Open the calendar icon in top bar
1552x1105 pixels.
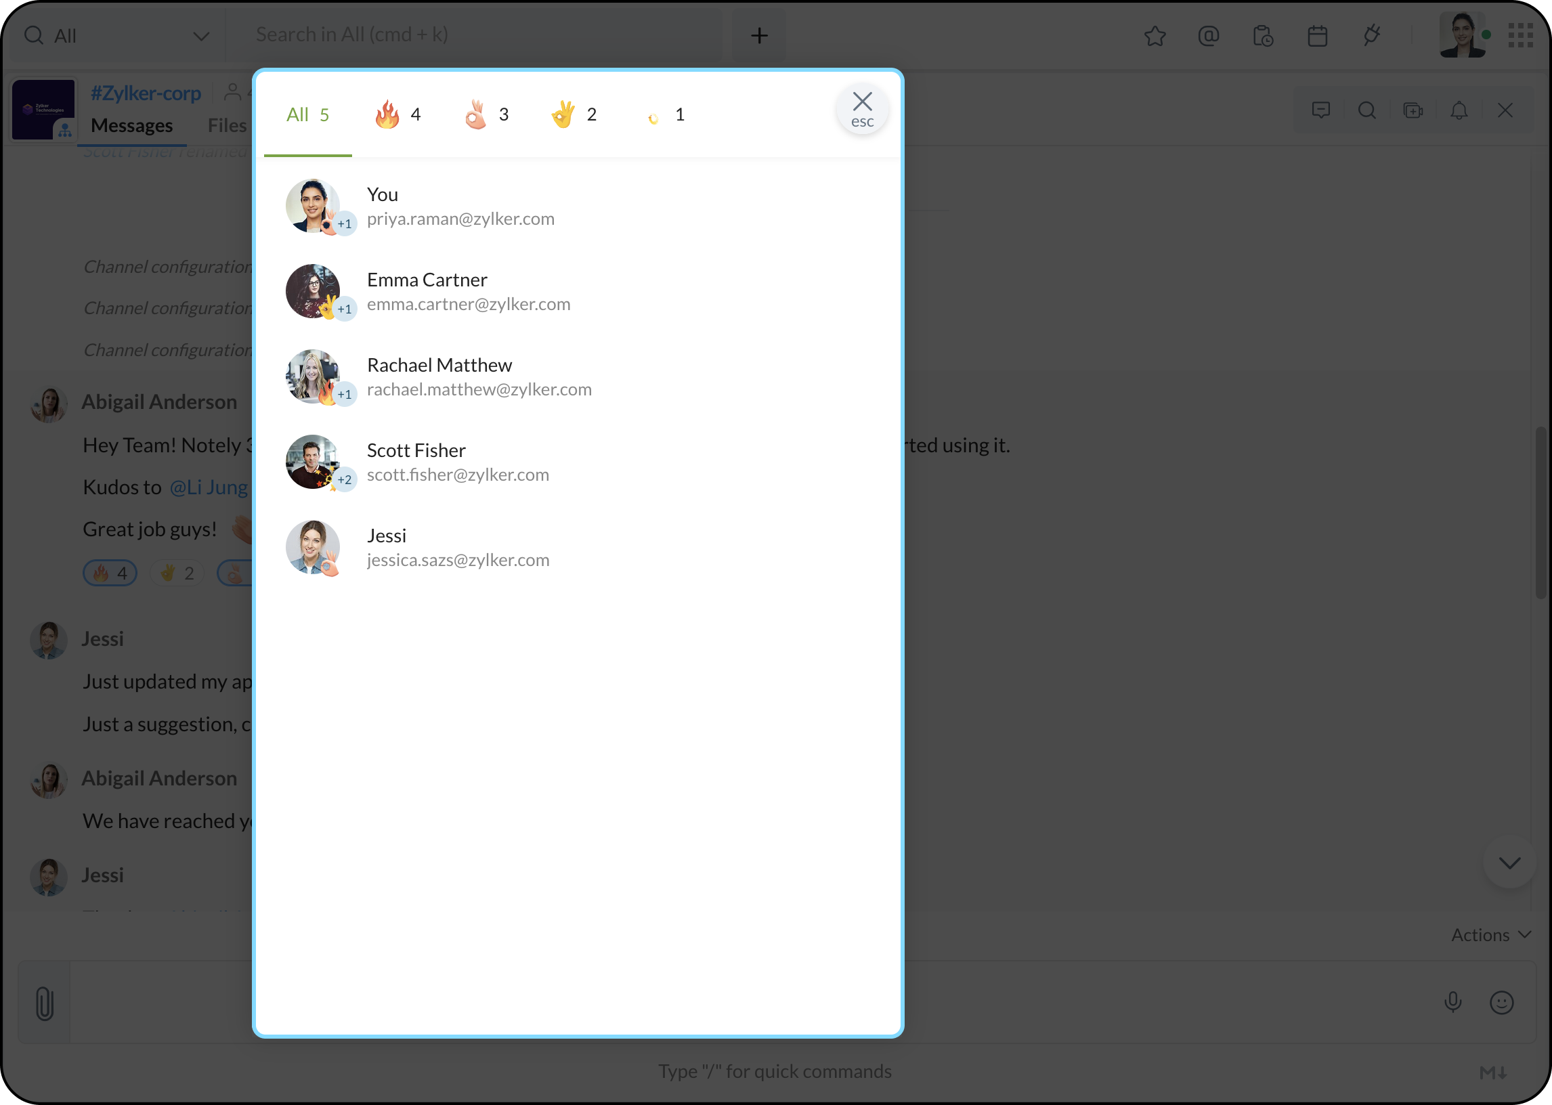[1317, 35]
